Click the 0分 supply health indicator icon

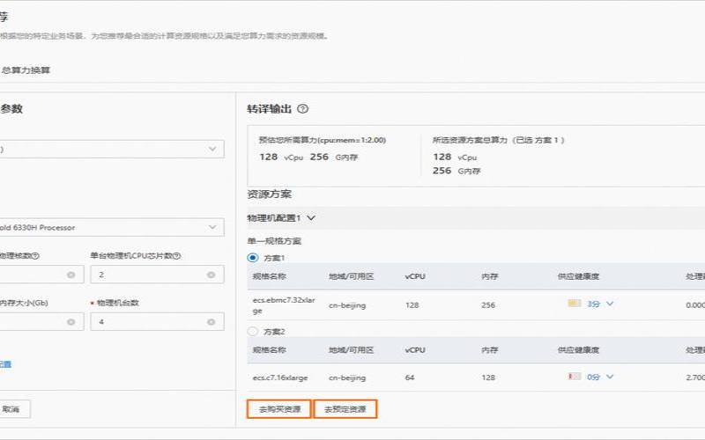tap(575, 377)
